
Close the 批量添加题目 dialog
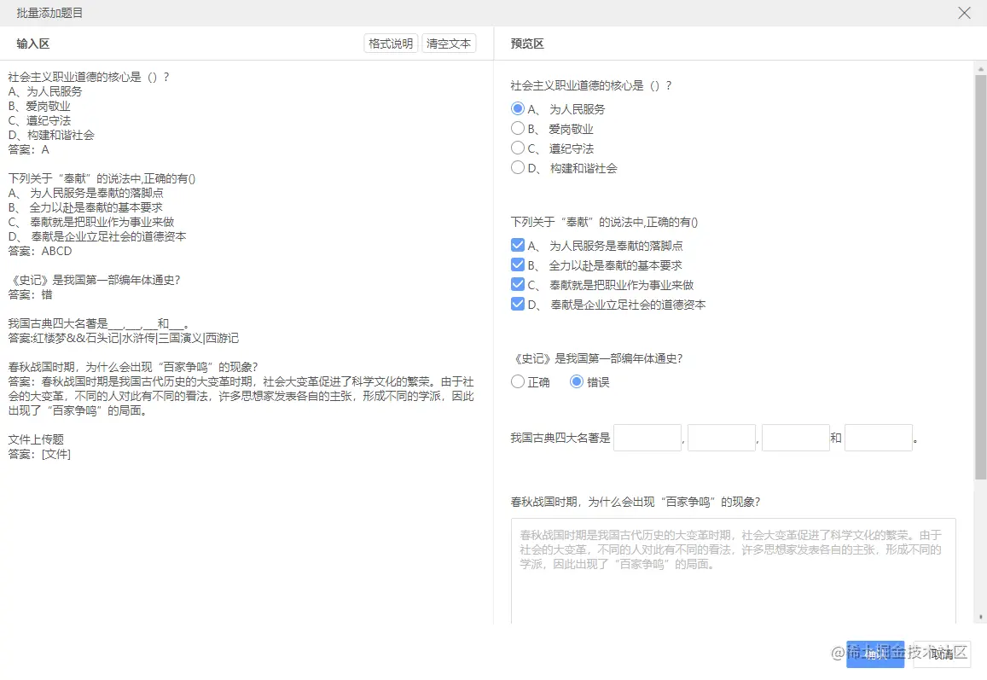point(964,13)
